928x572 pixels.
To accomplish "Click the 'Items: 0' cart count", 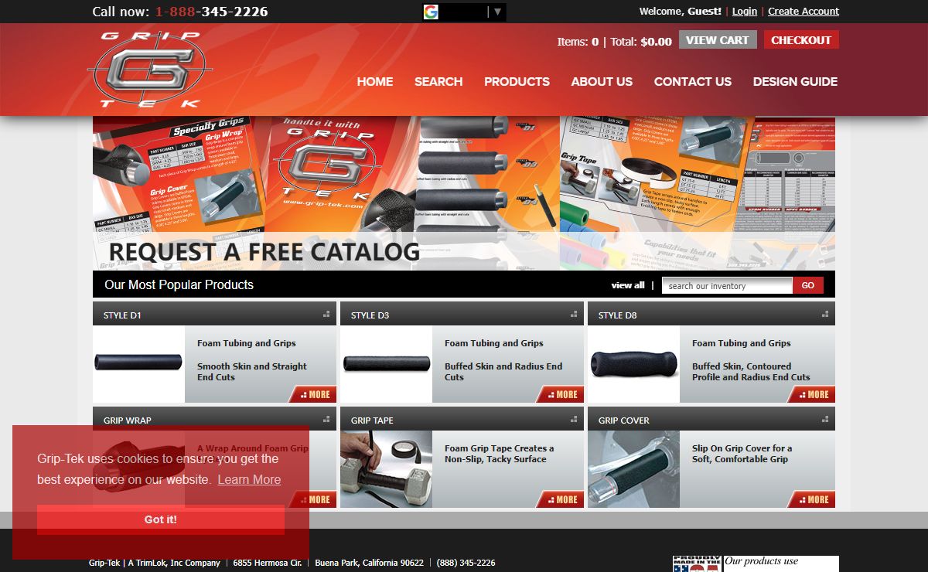I will (x=578, y=42).
